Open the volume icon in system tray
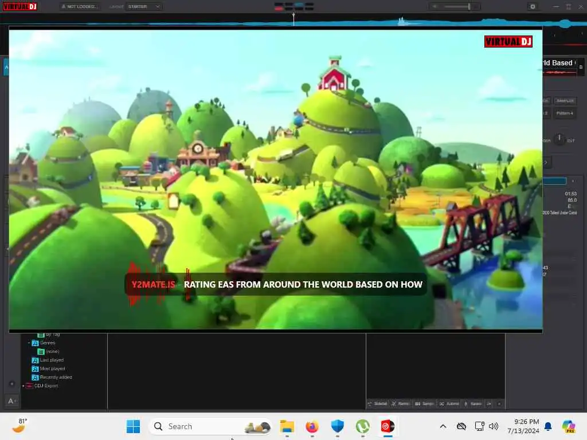 [494, 426]
